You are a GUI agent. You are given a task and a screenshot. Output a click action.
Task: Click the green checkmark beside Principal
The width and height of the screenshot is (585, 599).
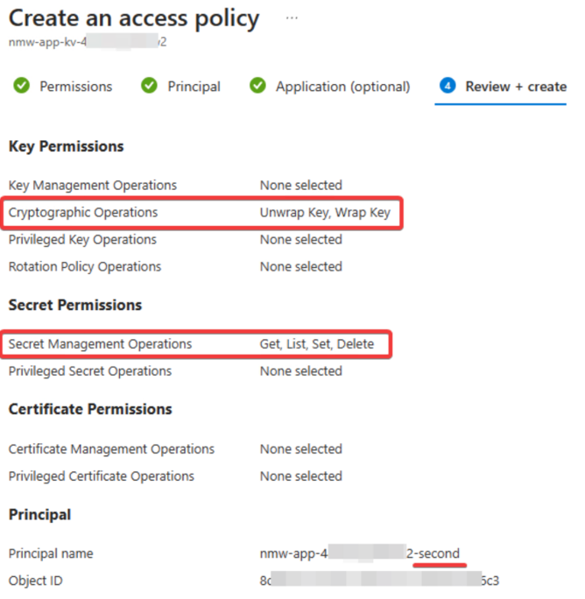(x=149, y=86)
